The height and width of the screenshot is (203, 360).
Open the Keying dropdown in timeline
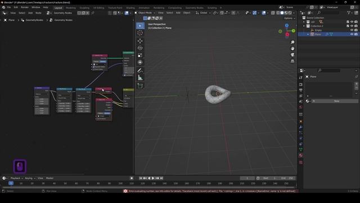click(x=30, y=178)
